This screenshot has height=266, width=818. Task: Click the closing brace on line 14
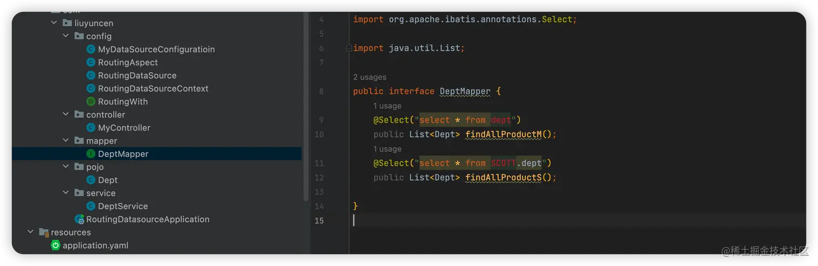coord(355,206)
